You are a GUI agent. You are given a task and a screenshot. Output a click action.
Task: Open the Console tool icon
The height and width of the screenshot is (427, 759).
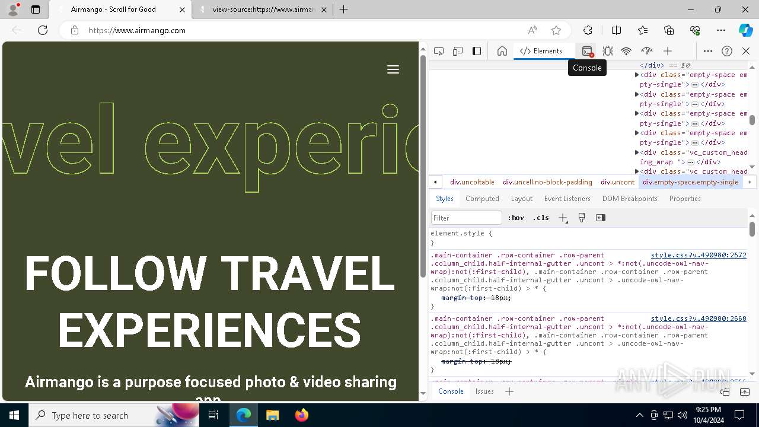[587, 51]
